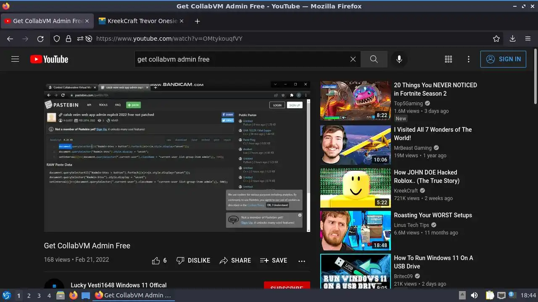Open the Lucky Vesti1648 Windows 11 Offical channel
This screenshot has width=538, height=302.
point(119,285)
